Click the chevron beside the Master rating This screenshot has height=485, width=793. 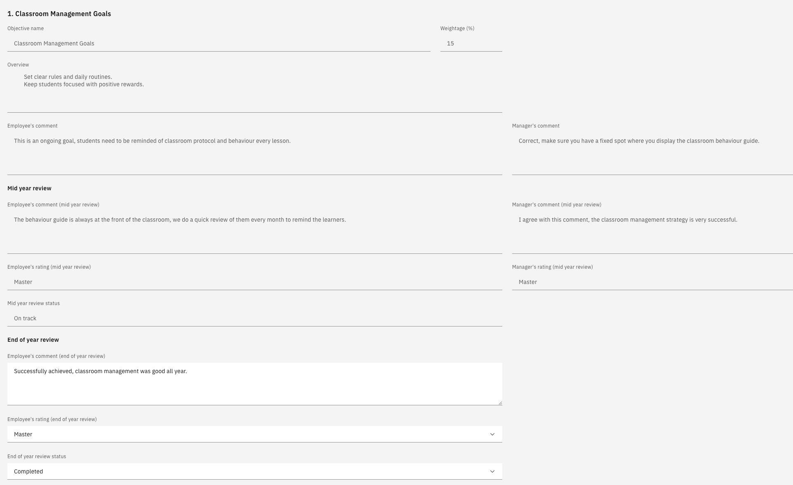tap(492, 434)
